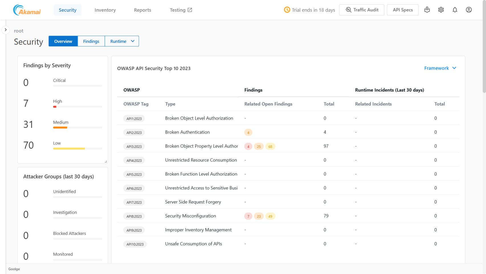The width and height of the screenshot is (486, 274).
Task: Go to Inventory in top navigation
Action: click(105, 10)
